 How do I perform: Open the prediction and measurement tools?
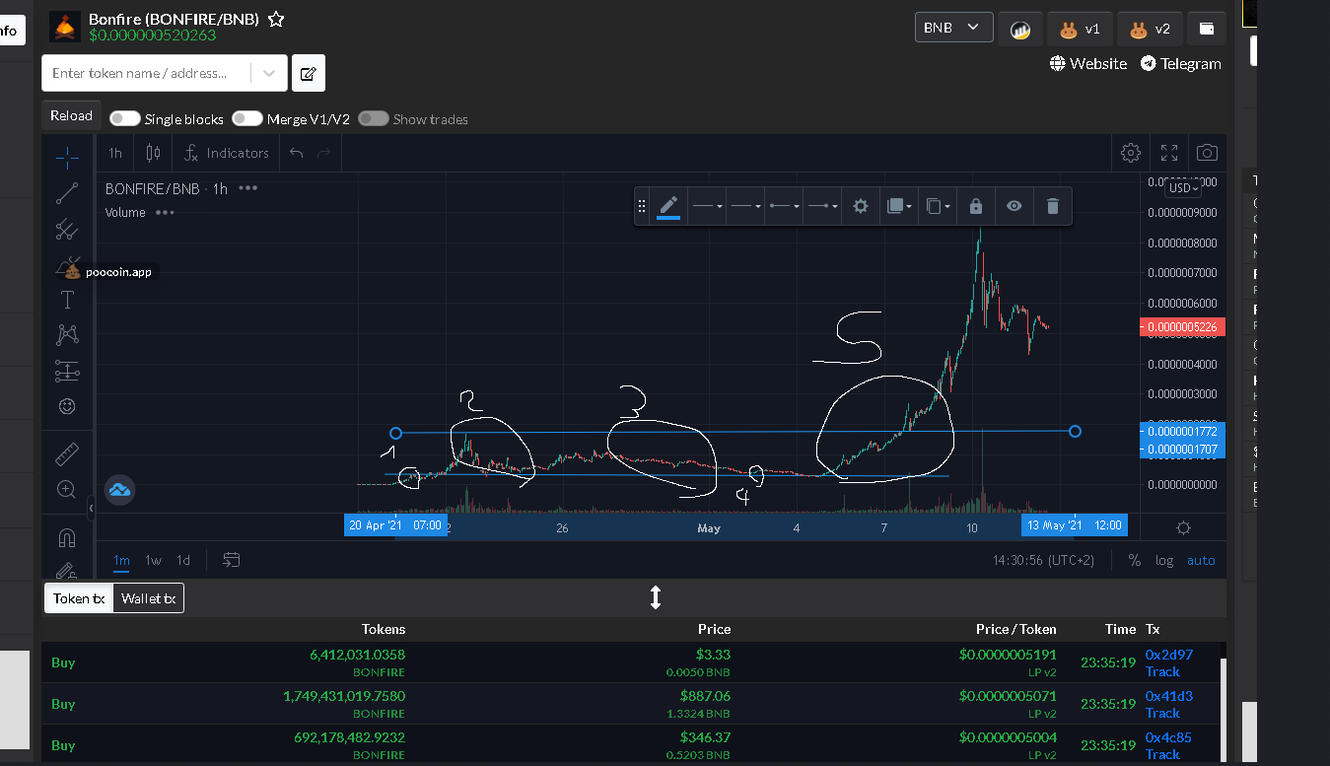pos(67,371)
